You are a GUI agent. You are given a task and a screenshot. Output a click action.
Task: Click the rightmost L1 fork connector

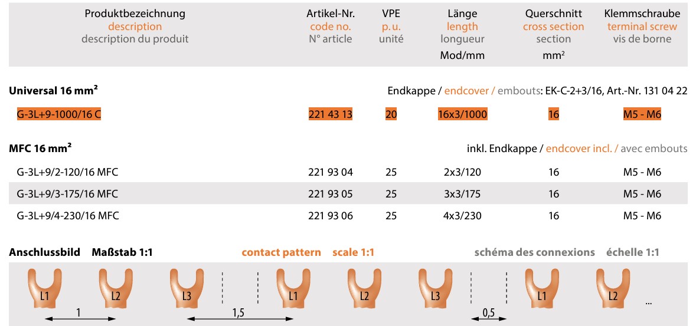pyautogui.click(x=541, y=288)
